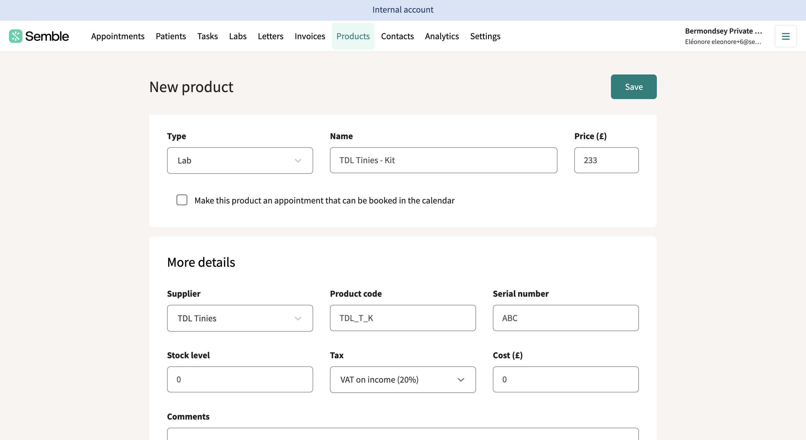Open the Tax dropdown VAT on income
The width and height of the screenshot is (806, 440).
tap(403, 380)
